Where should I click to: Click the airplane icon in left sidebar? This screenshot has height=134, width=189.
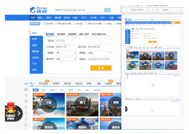(26, 95)
